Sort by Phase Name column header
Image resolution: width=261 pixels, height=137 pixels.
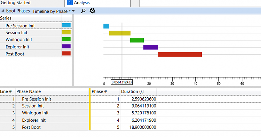(x=52, y=91)
